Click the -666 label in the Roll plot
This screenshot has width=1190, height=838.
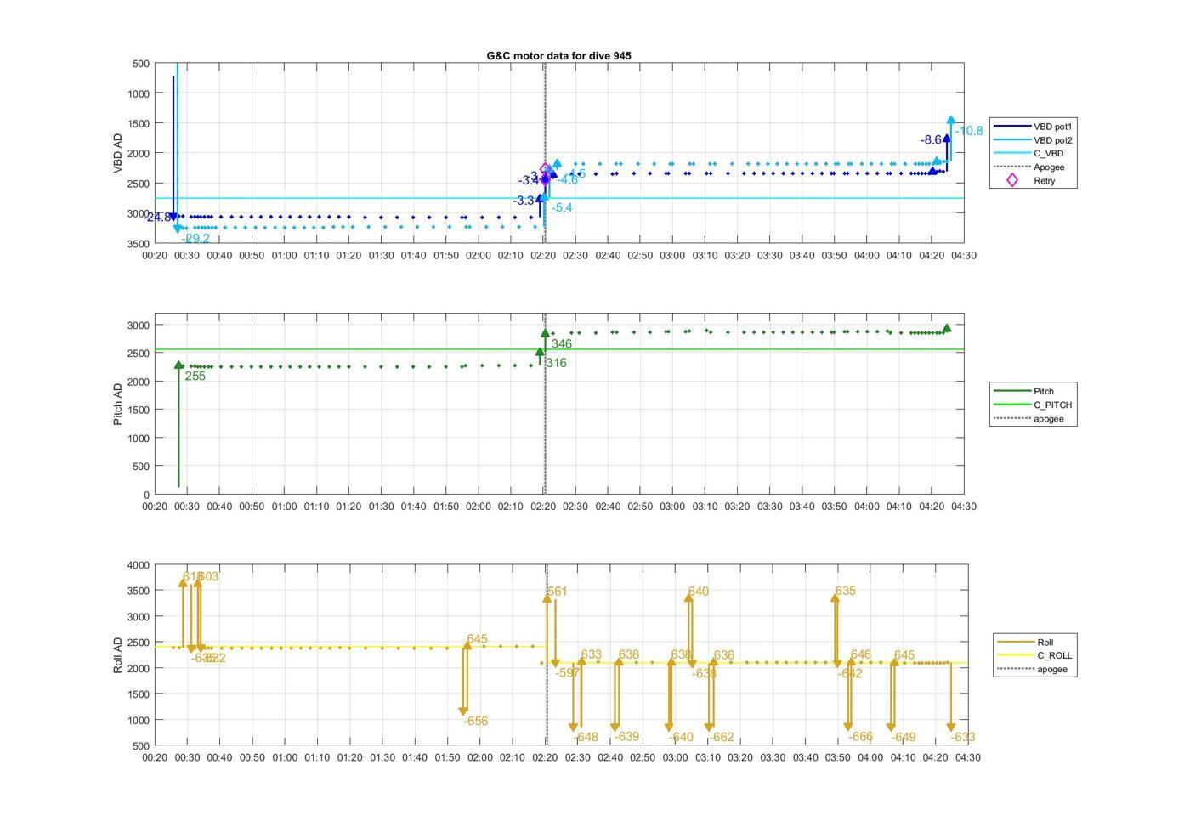click(x=860, y=738)
